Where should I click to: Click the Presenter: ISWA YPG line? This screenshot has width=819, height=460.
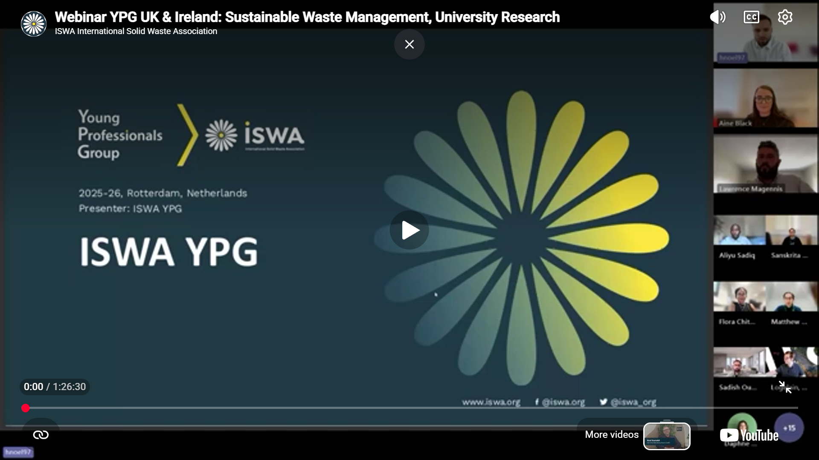pyautogui.click(x=130, y=209)
